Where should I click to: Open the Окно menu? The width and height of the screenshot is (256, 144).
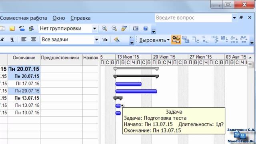pos(59,18)
